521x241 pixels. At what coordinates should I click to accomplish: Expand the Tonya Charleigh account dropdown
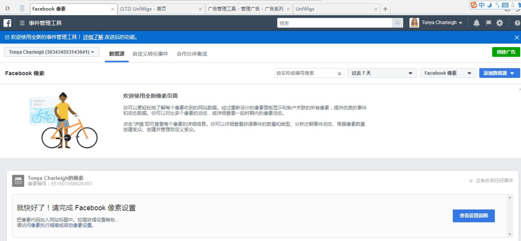tap(51, 52)
